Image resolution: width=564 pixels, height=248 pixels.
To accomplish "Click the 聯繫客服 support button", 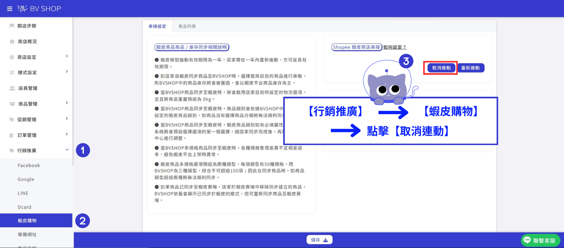I will click(x=540, y=240).
